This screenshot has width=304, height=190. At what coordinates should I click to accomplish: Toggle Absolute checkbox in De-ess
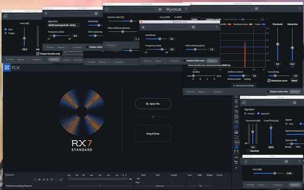coord(248,151)
